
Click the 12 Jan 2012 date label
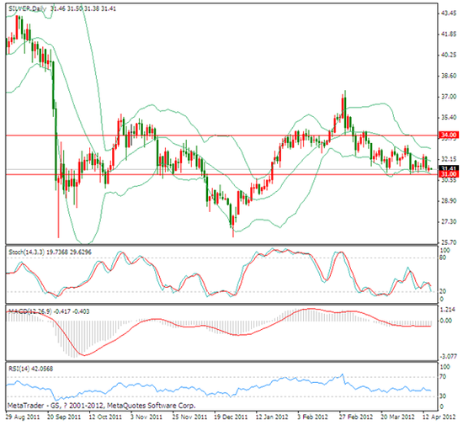tap(272, 417)
